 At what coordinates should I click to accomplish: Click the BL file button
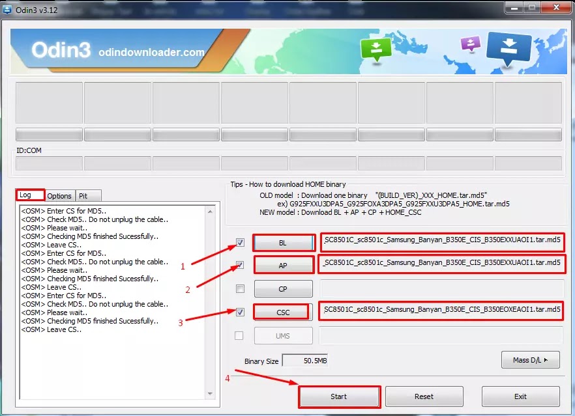pos(284,243)
